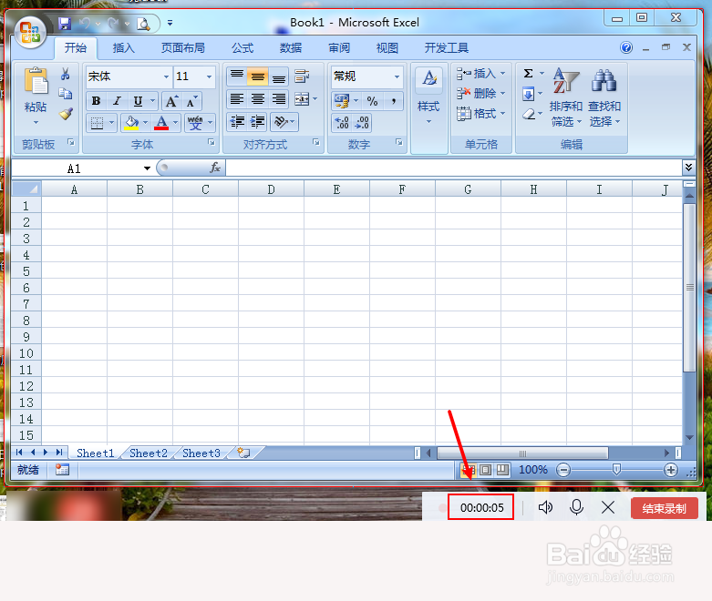Image resolution: width=712 pixels, height=601 pixels.
Task: Merge and center cells icon
Action: 302,99
